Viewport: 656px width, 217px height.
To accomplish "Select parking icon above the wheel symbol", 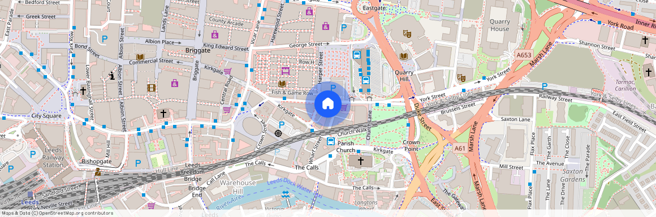I will coord(282,124).
